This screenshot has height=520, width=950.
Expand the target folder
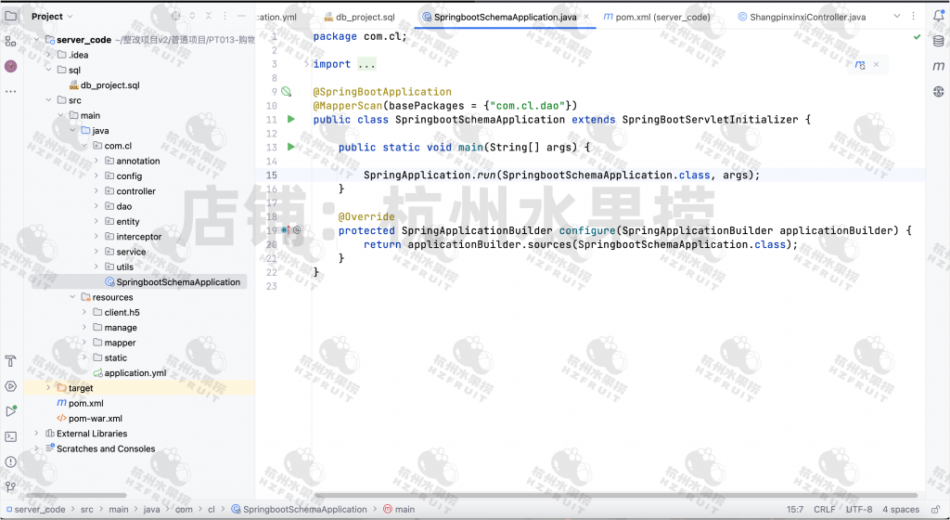49,388
